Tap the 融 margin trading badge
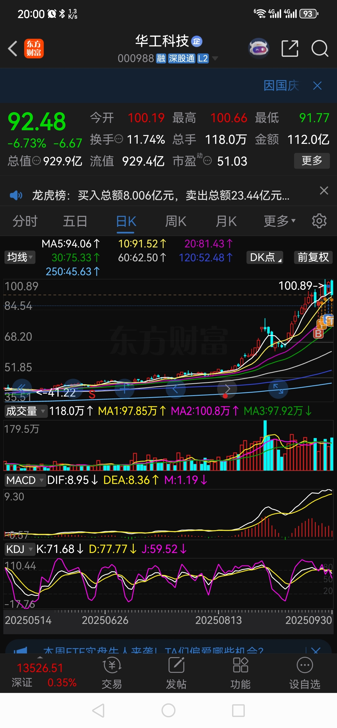Viewport: 337px width, 728px height. pos(161,58)
